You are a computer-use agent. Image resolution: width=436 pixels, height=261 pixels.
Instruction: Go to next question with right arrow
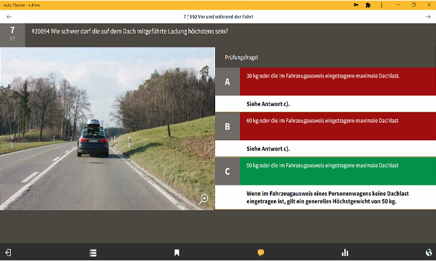(428, 17)
